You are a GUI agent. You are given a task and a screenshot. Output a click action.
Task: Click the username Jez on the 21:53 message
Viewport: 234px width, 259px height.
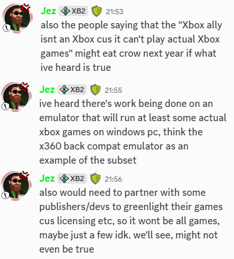coord(48,11)
